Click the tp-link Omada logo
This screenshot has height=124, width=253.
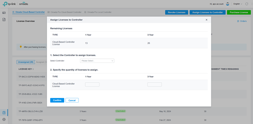click(x=15, y=4)
